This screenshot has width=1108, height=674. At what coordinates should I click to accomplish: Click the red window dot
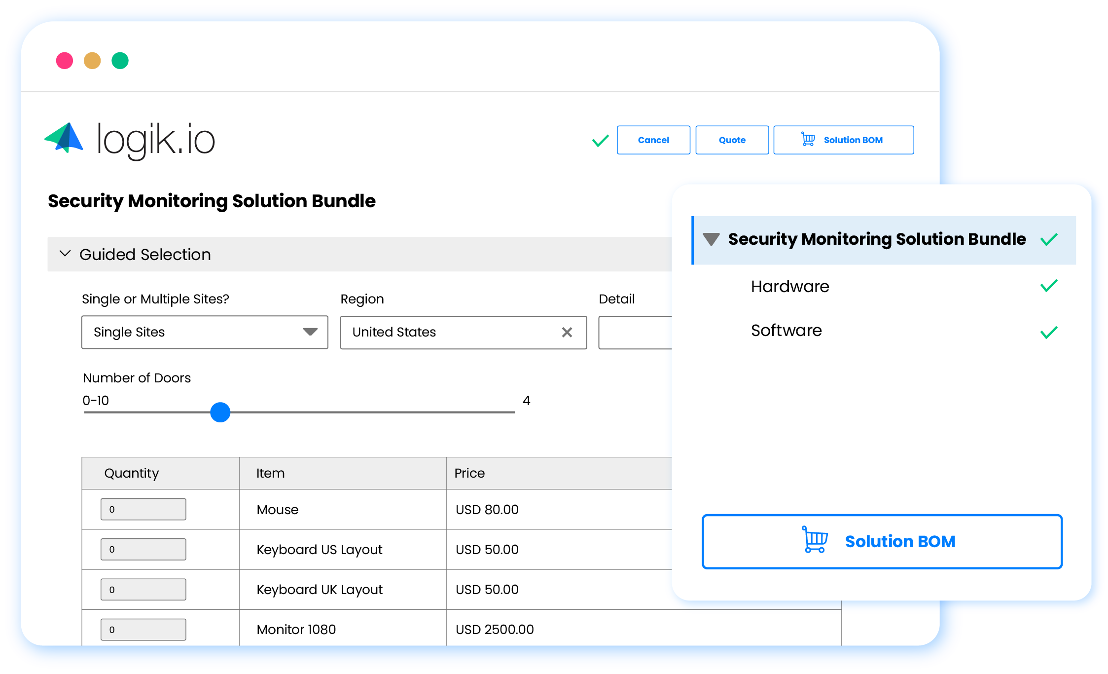65,61
